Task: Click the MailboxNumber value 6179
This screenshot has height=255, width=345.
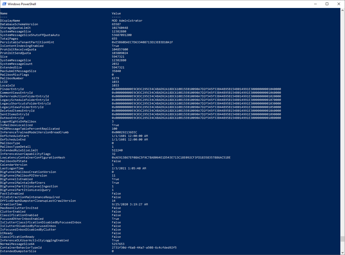Action: tap(115, 78)
